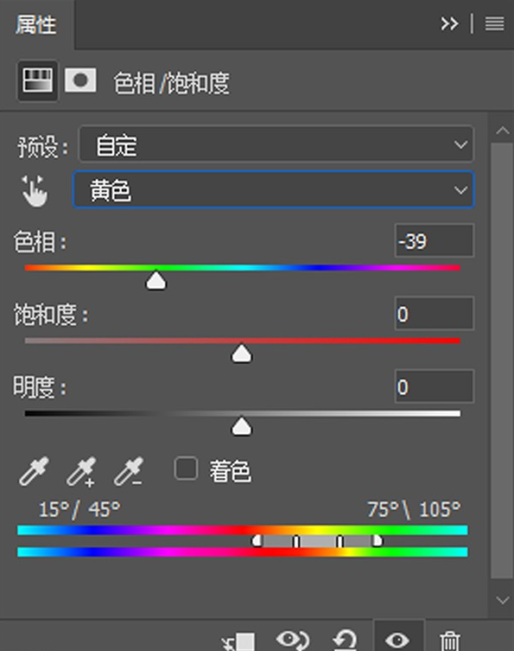Open the panel flyout menu
This screenshot has width=514, height=651.
(x=494, y=23)
